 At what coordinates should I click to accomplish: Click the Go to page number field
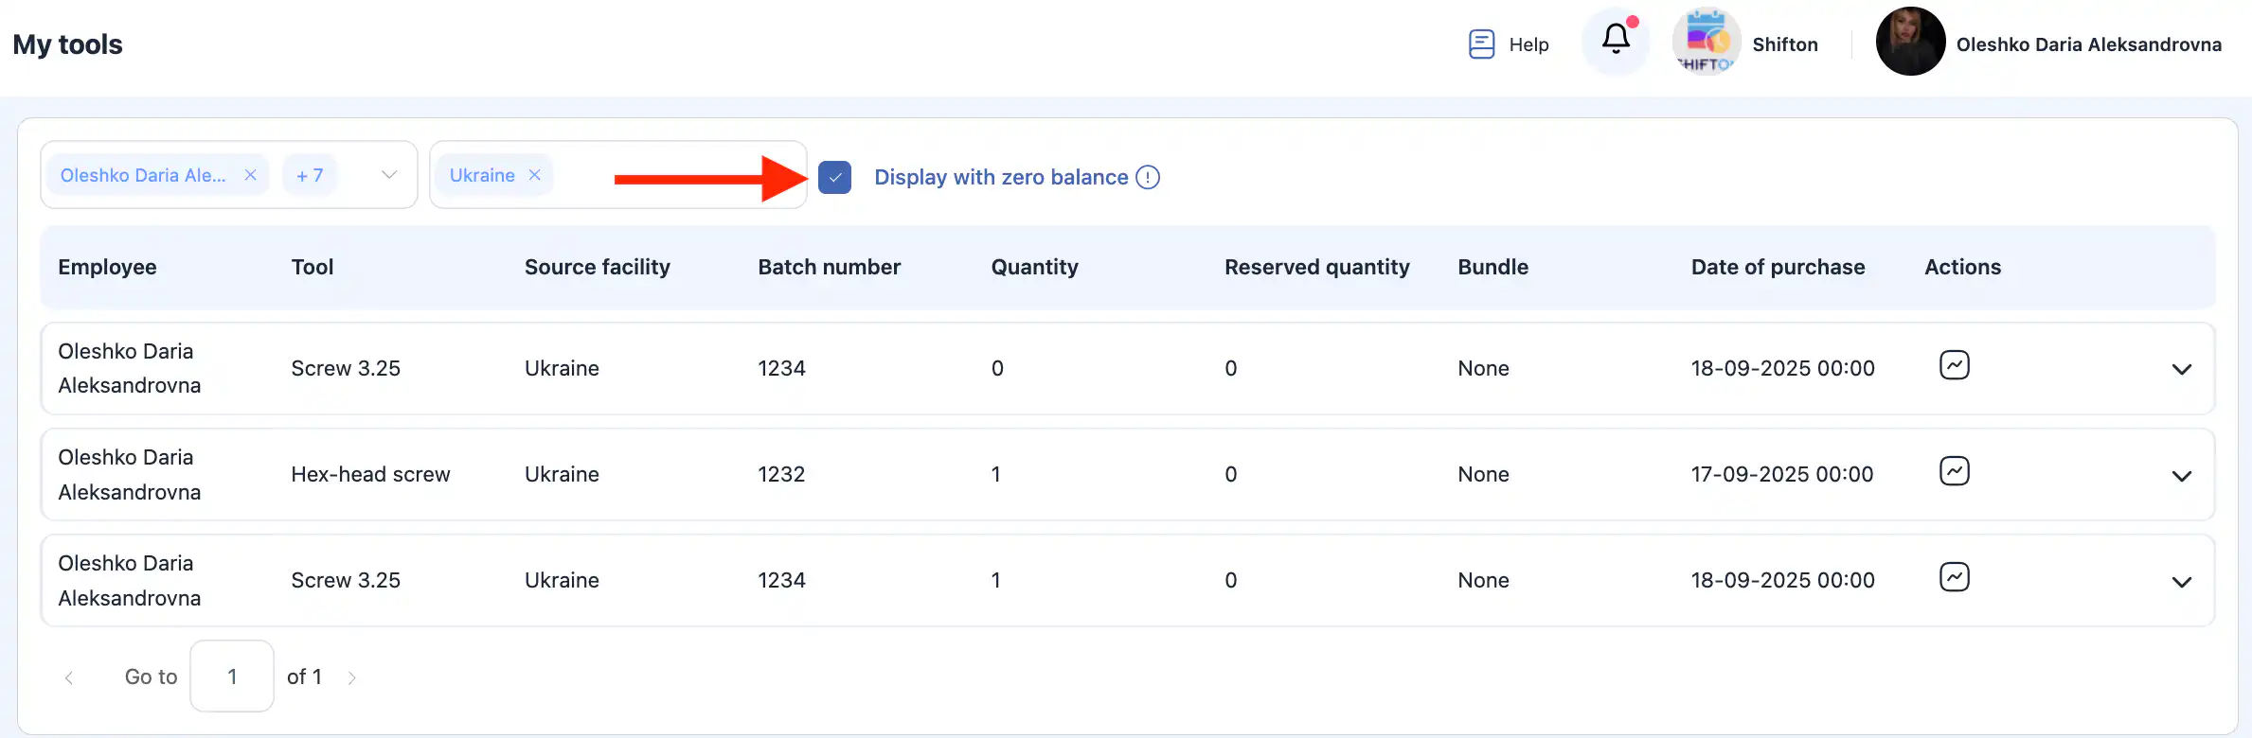click(x=232, y=676)
